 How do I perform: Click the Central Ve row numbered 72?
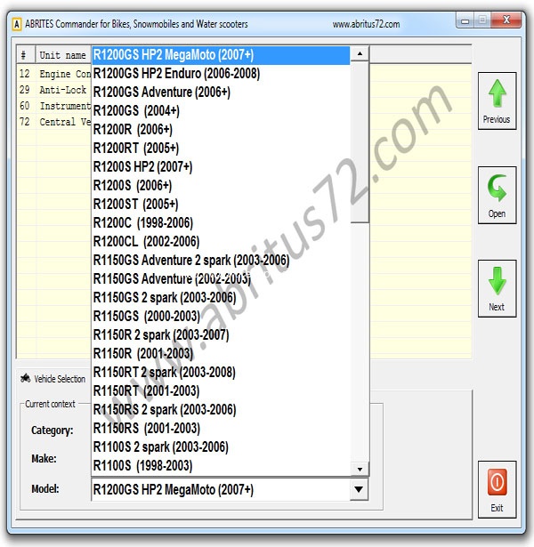tap(54, 122)
